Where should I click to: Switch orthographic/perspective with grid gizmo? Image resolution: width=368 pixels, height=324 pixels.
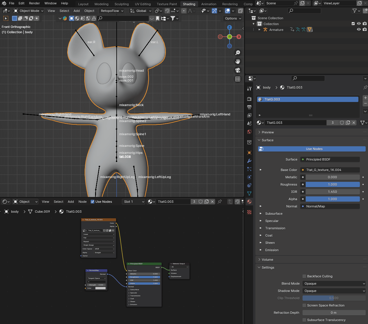238,79
